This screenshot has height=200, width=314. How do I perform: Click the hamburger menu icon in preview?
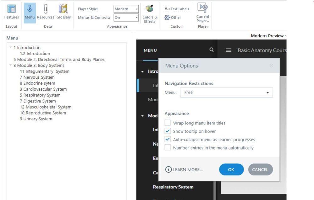pos(229,50)
